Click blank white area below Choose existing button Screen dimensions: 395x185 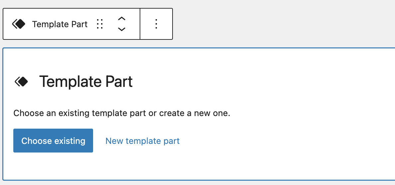pos(53,166)
